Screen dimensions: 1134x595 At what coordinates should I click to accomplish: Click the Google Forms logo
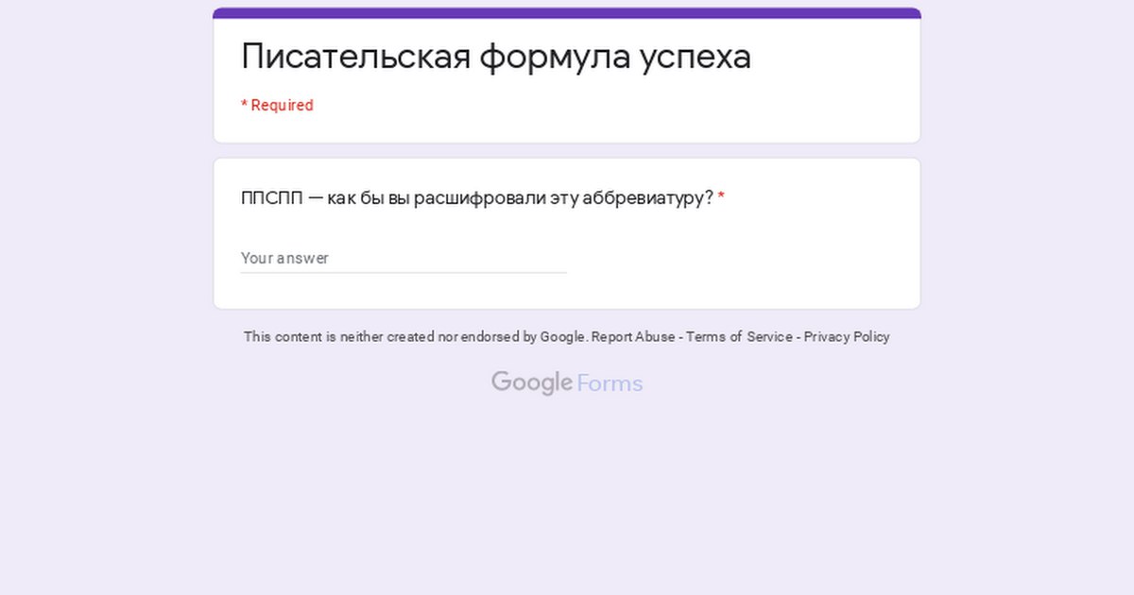[567, 382]
